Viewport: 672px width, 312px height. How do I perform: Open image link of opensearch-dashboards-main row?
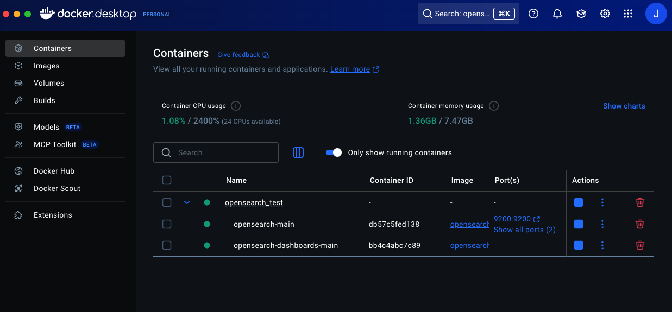point(470,245)
